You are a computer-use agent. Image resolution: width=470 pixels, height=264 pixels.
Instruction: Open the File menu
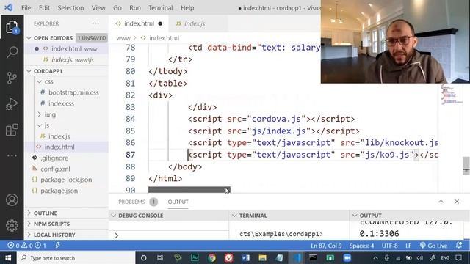(26, 8)
